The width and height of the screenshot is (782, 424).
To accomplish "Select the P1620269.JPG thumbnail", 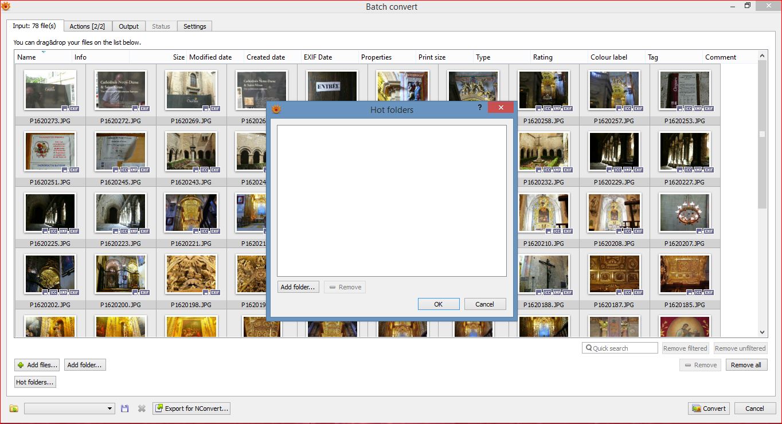I will [191, 90].
